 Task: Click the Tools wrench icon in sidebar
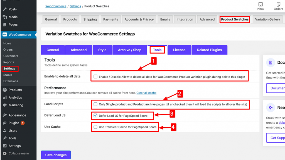[5, 138]
